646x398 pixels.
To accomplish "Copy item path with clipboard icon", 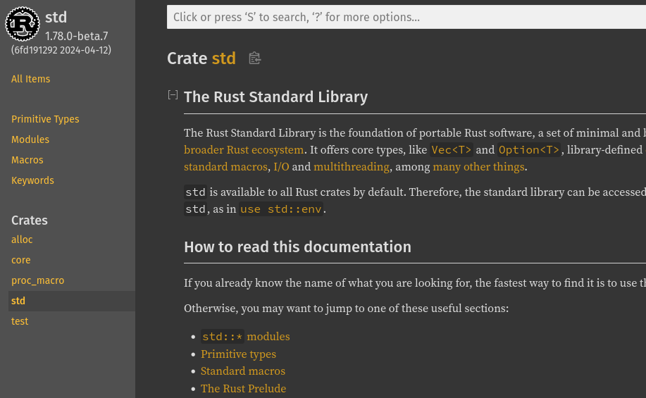I will tap(254, 58).
